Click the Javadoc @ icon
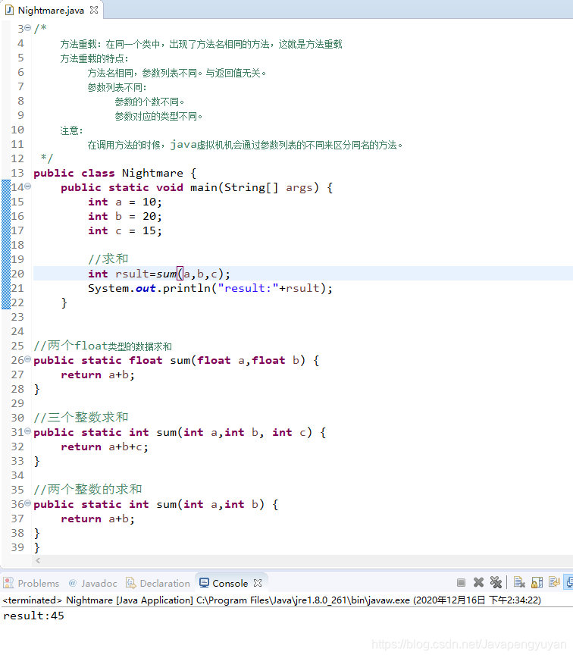 [73, 583]
